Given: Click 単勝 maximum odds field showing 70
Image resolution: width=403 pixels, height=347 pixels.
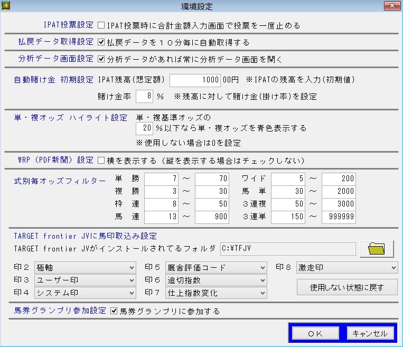Looking at the screenshot, I should point(212,179).
